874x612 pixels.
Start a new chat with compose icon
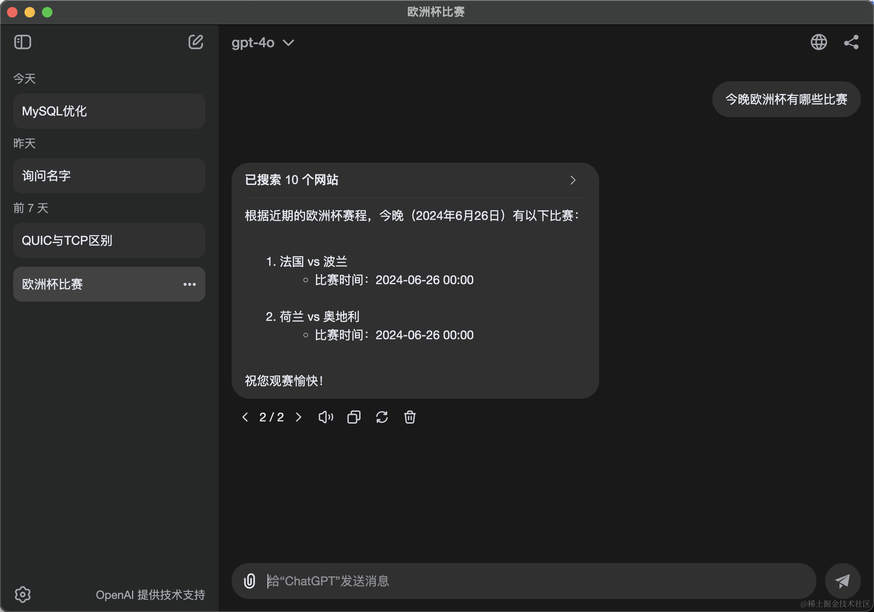(x=195, y=42)
